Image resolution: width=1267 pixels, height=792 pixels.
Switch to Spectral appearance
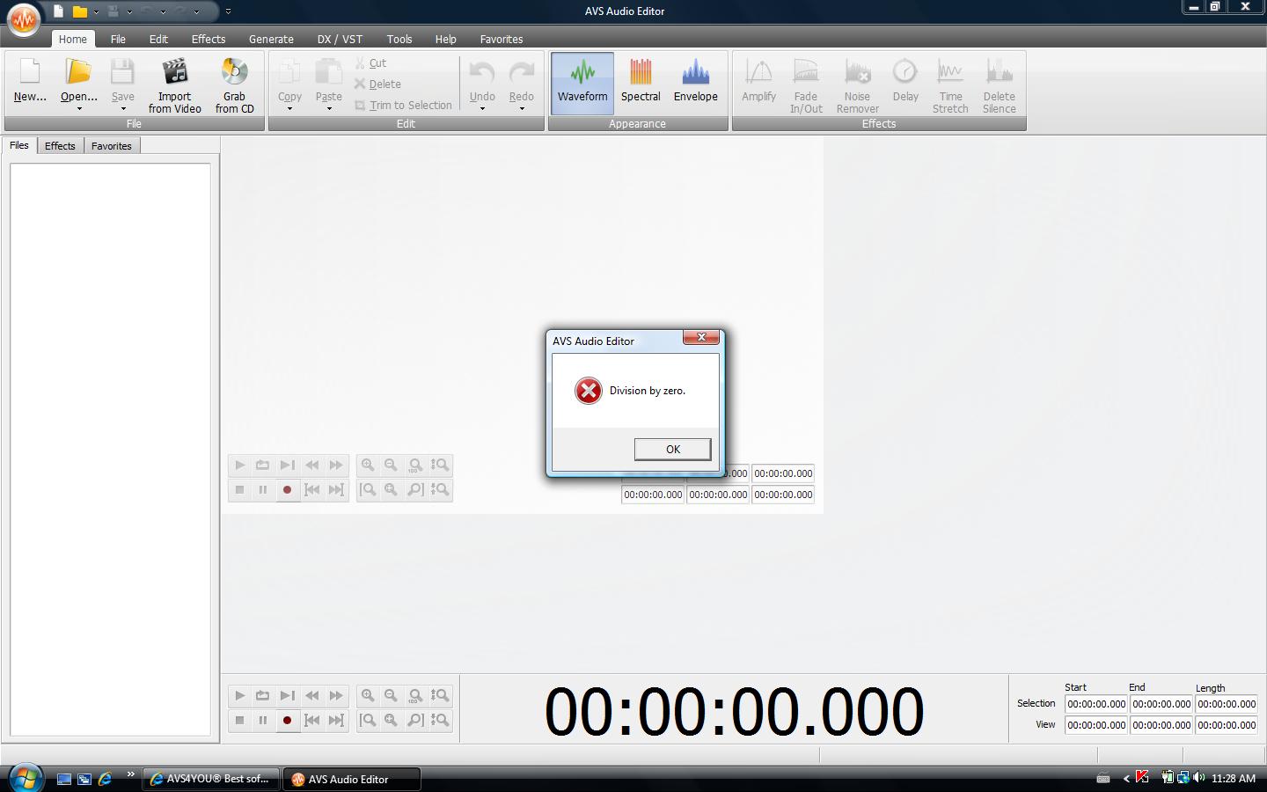641,84
